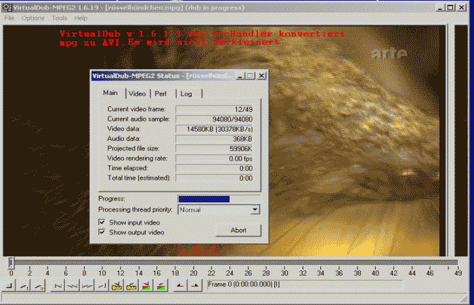This screenshot has height=305, width=474.
Task: Jump to the start of video
Action: pos(58,286)
